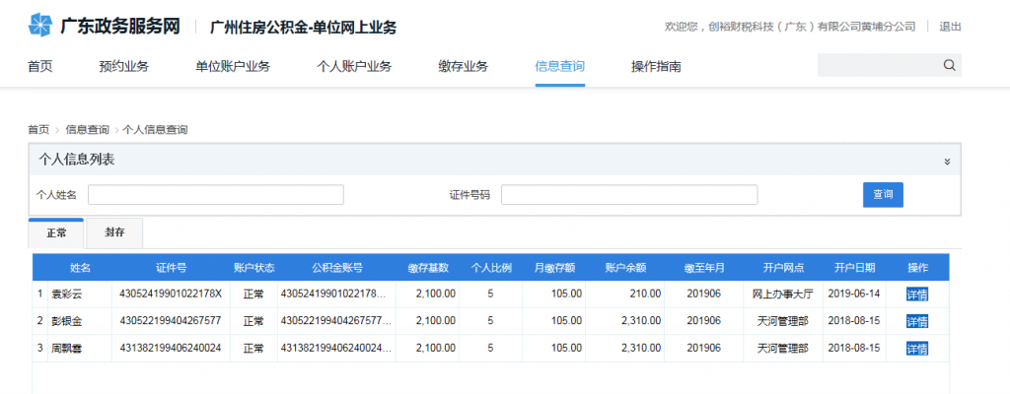Viewport: 1010px width, 394px height.
Task: Click the 退出 logout link
Action: (x=950, y=27)
